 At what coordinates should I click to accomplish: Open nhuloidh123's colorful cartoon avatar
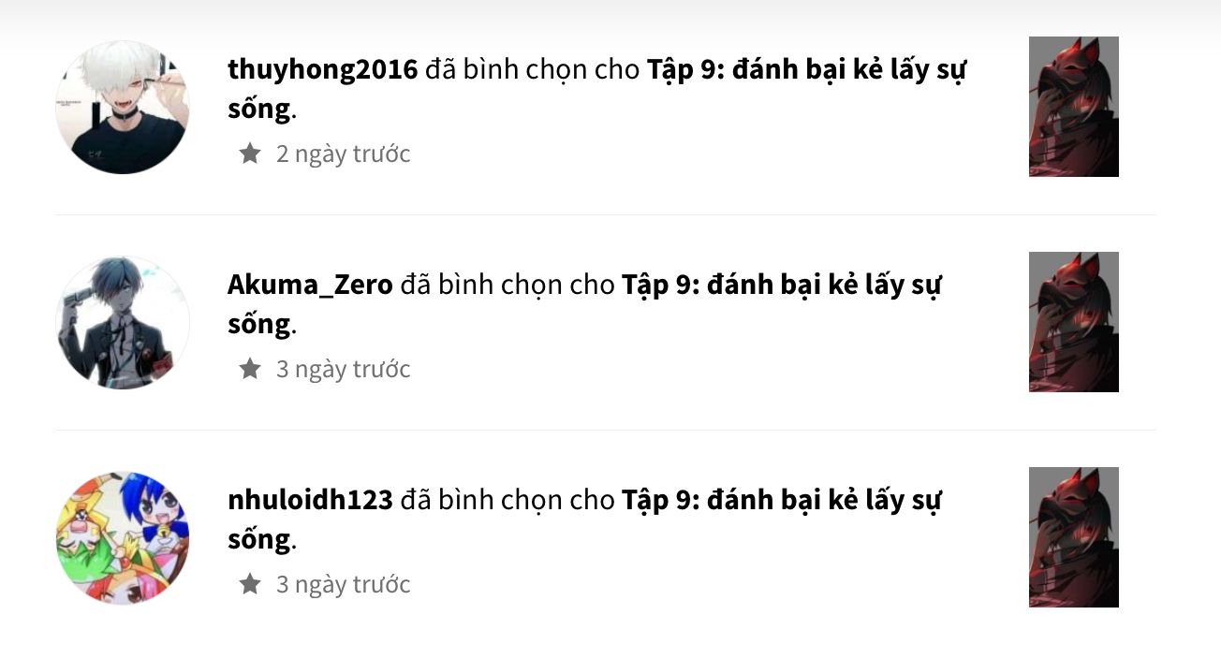tap(123, 538)
